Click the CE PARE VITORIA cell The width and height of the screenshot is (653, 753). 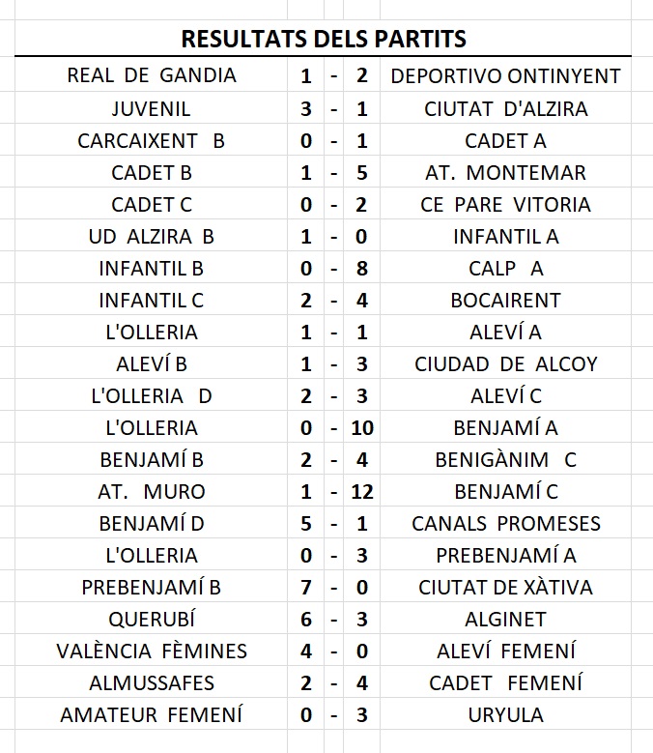coord(506,204)
